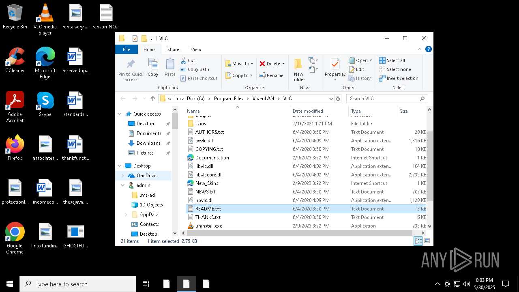Open the Action Center notification icon
Screen dimensions: 519x292
click(506, 284)
